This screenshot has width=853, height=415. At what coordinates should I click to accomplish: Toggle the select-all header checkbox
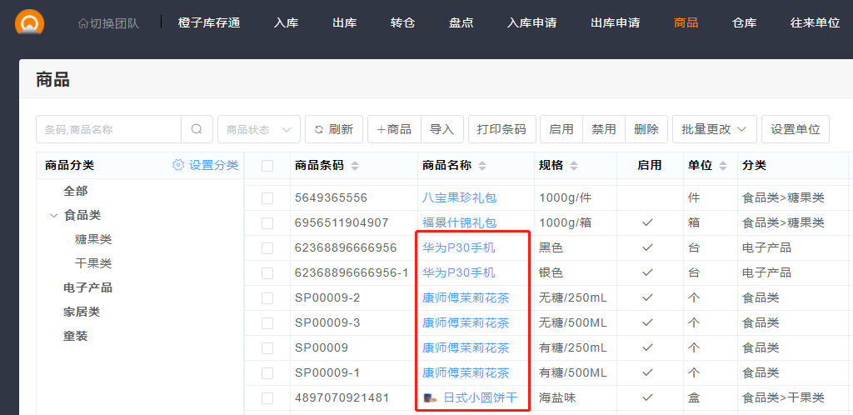click(x=267, y=166)
